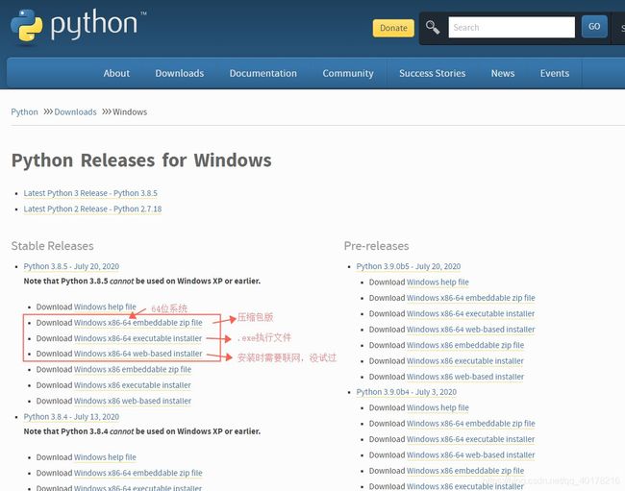
Task: Open Python 3.9.0b4 - July 3, 2020 link
Action: pos(407,392)
